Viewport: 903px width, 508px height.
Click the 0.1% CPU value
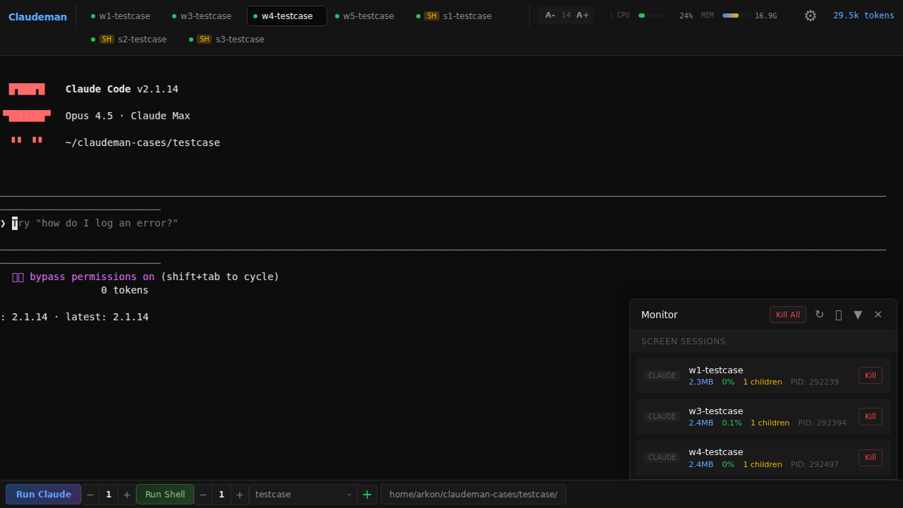[x=732, y=423]
